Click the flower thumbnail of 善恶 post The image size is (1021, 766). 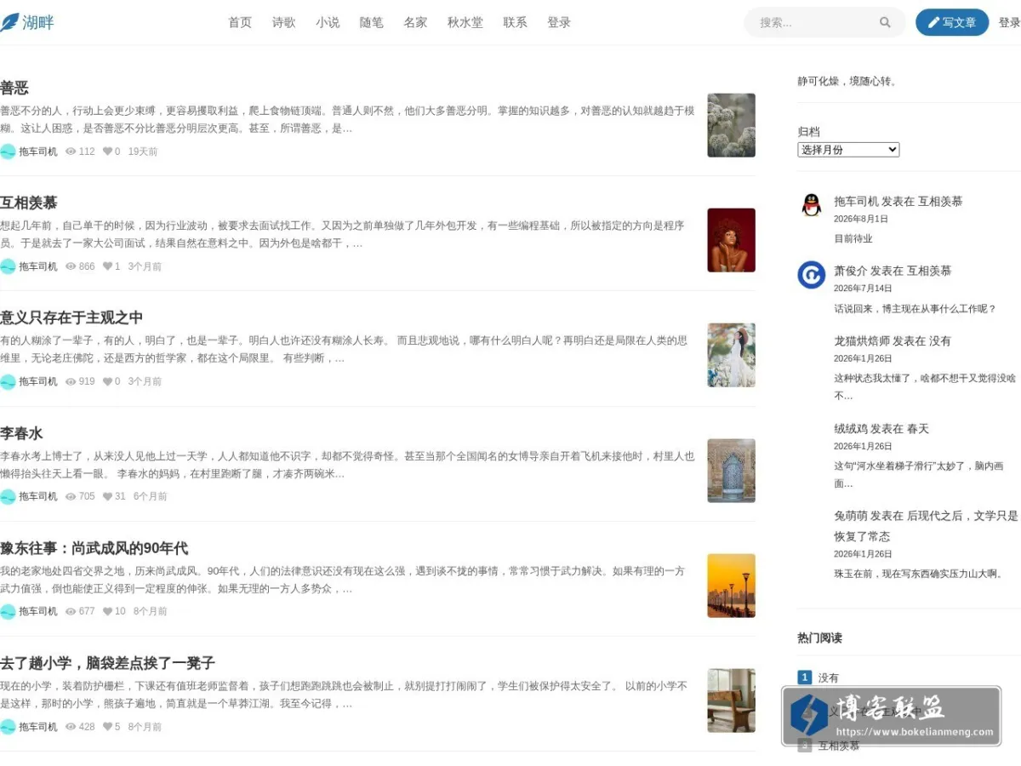[731, 125]
